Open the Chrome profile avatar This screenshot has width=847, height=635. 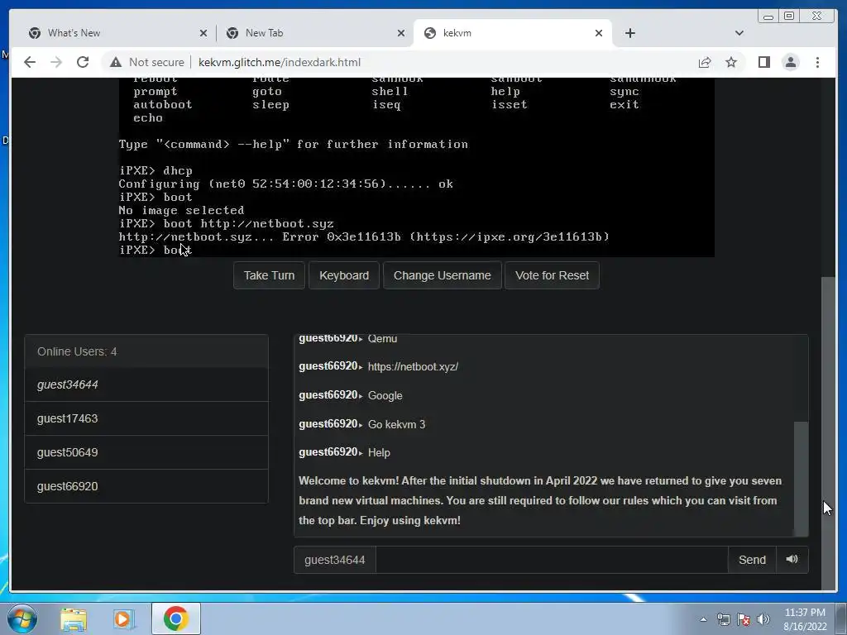coord(790,63)
